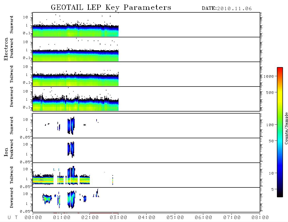
Task: Click the 08:00 time tick label
Action: tap(260, 218)
